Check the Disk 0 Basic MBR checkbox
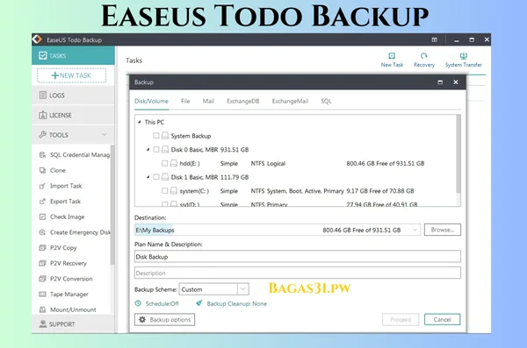This screenshot has width=527, height=348. pyautogui.click(x=156, y=149)
